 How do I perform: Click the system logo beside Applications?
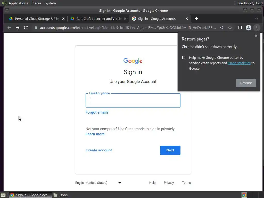(x=4, y=3)
